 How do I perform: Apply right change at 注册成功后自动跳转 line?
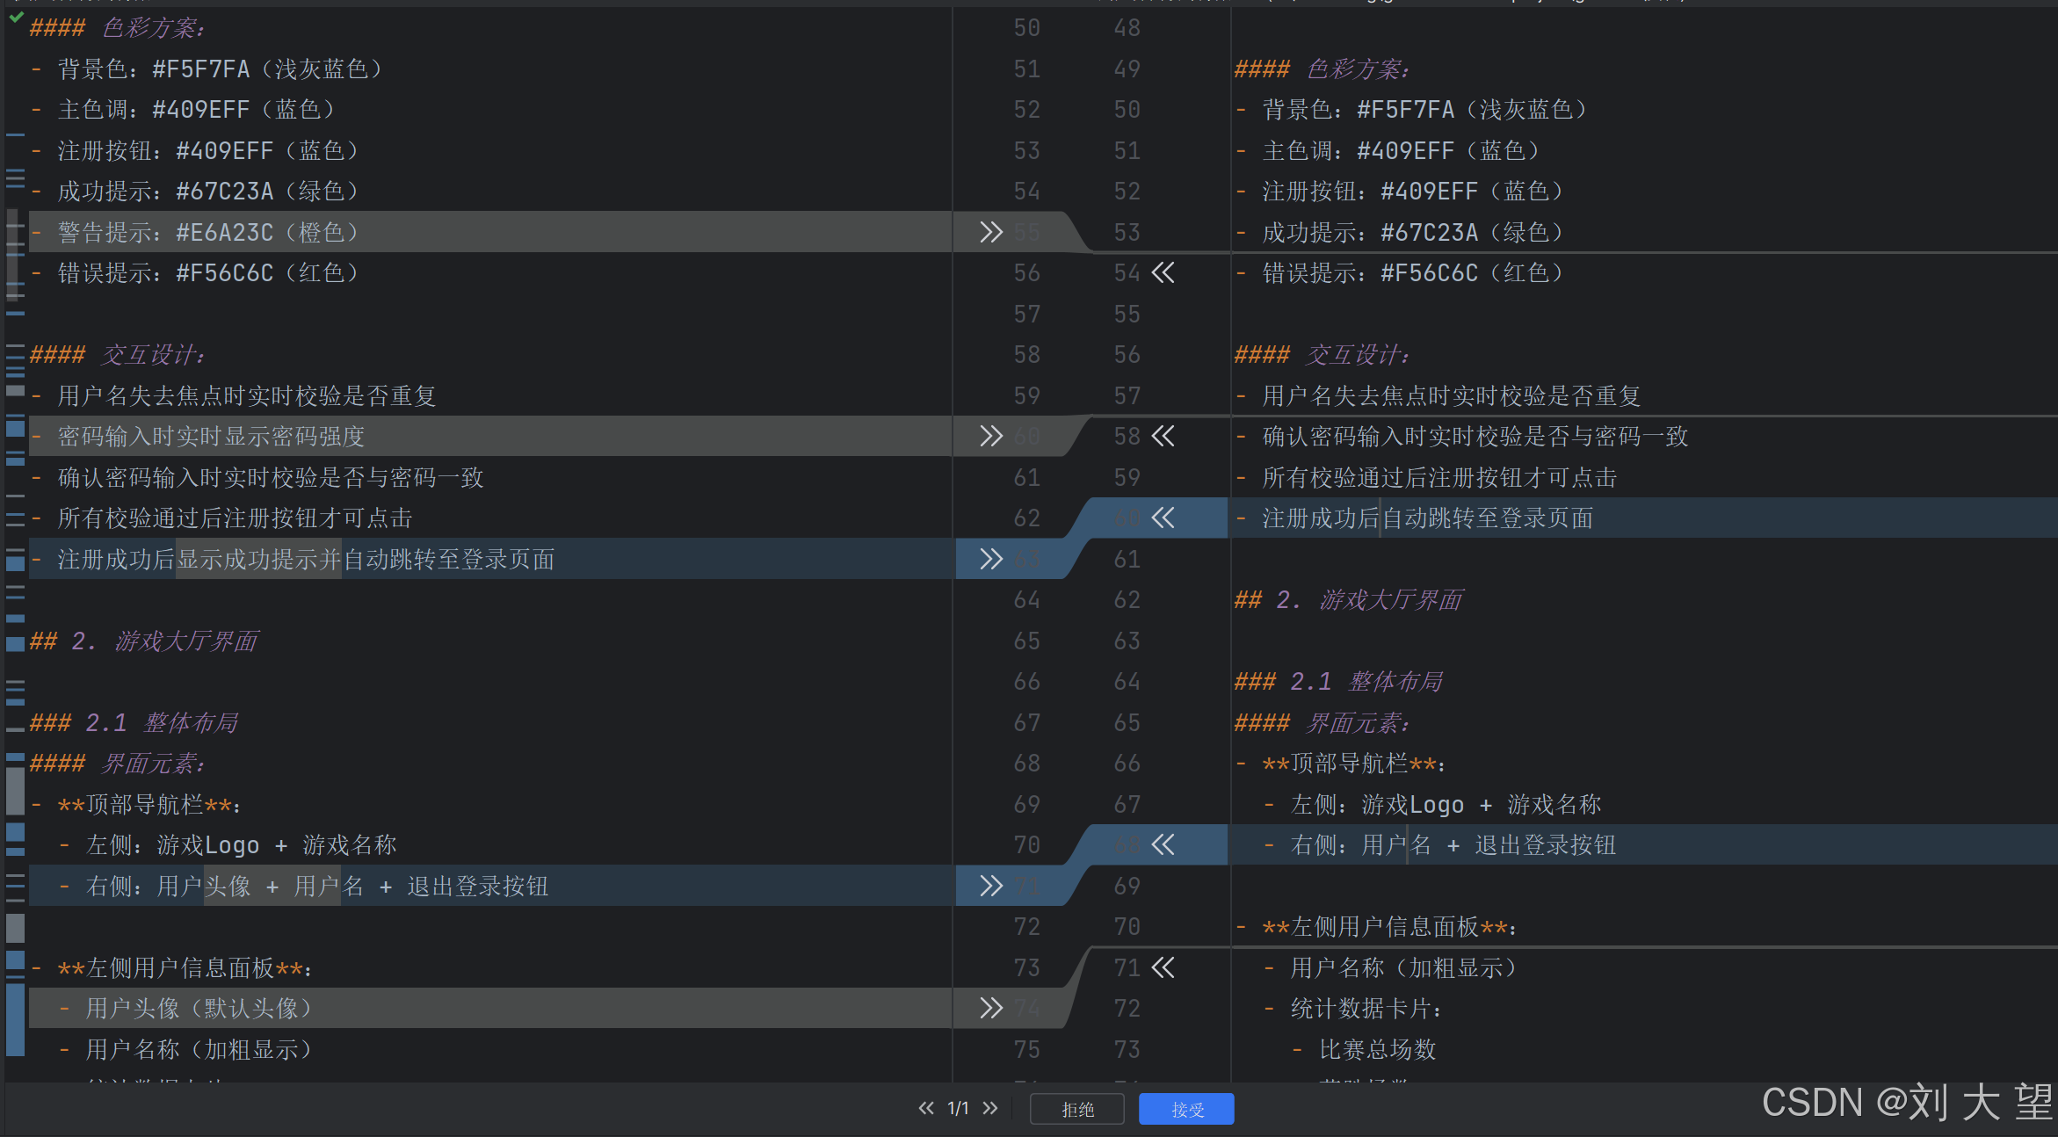click(x=1163, y=518)
